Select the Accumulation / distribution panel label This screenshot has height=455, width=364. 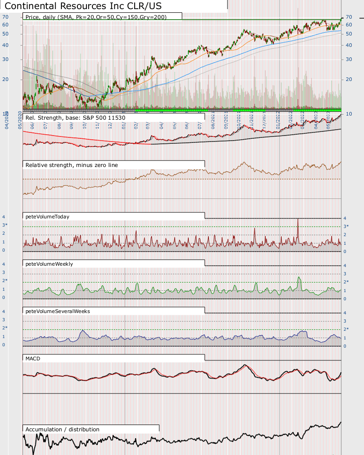pos(62,430)
